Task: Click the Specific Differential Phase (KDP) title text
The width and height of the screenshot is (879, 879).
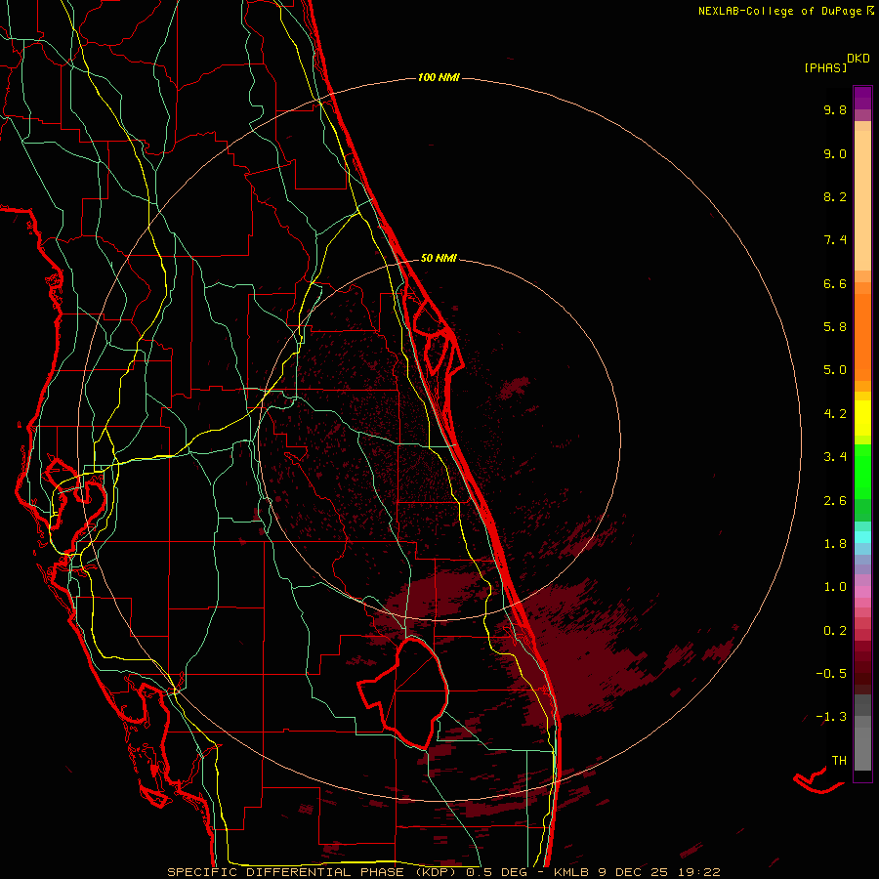Action: point(314,872)
